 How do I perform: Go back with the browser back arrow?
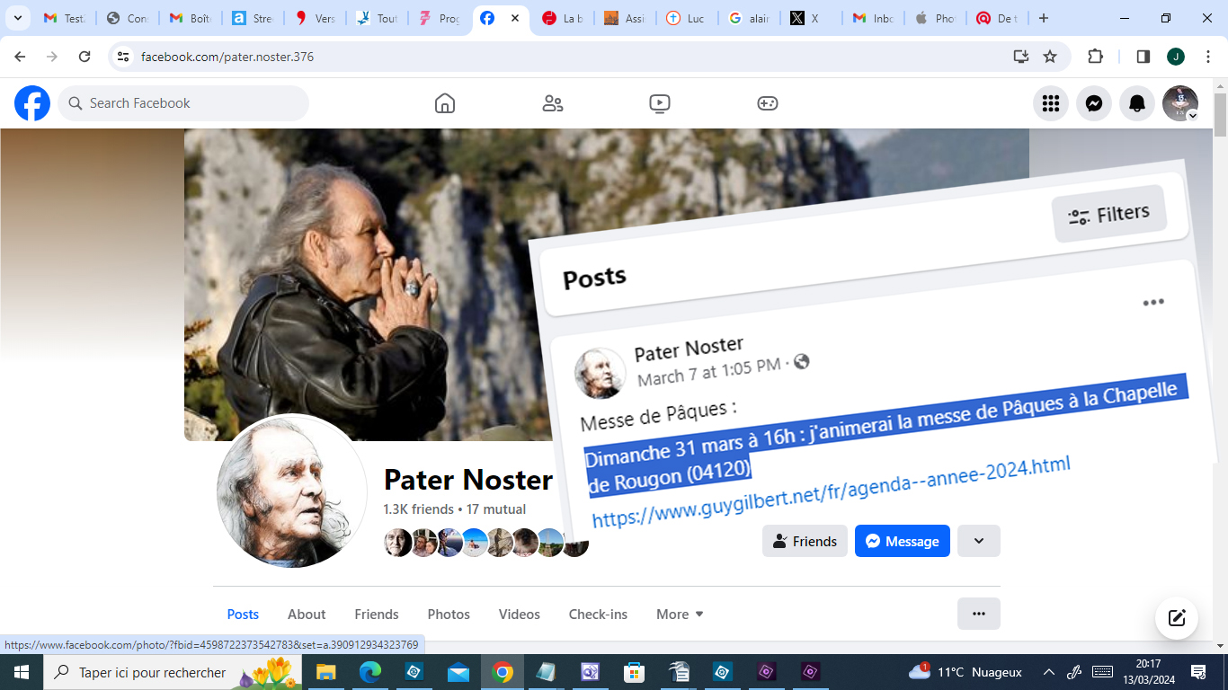coord(20,57)
